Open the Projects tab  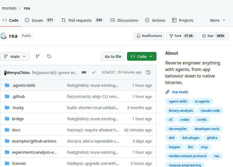click(x=183, y=20)
